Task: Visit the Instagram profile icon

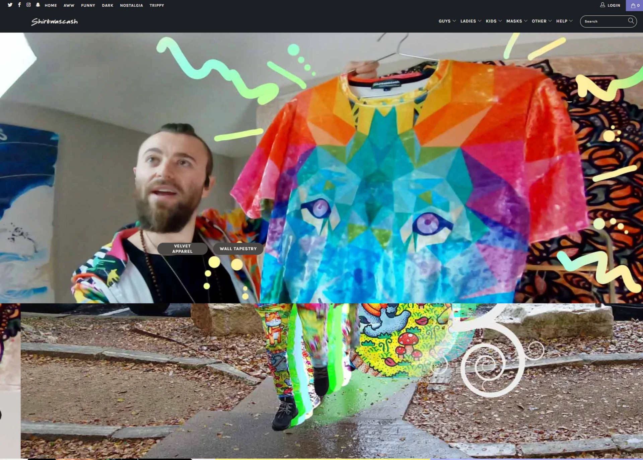Action: point(28,5)
